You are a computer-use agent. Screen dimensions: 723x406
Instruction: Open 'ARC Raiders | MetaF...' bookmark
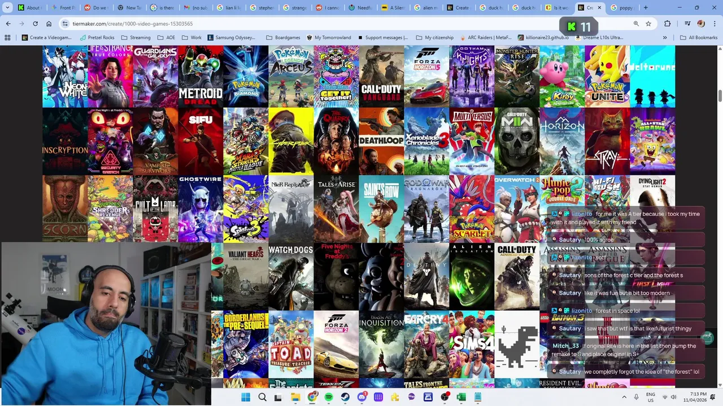(x=485, y=38)
